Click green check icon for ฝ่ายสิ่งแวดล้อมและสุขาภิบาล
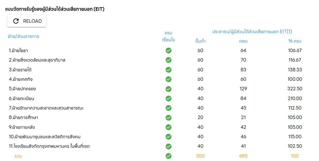 click(x=169, y=60)
